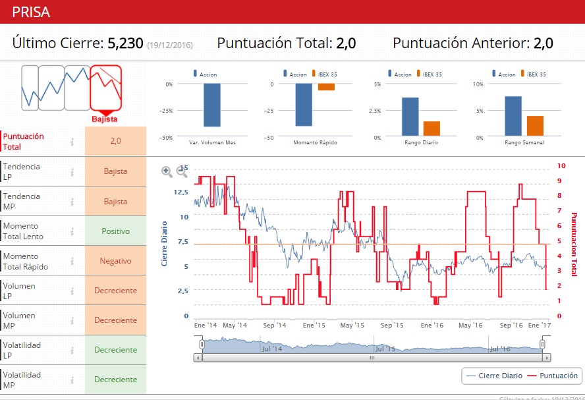585x400 pixels.
Task: Click the Momento Total Lento Positivo cell
Action: [x=116, y=231]
